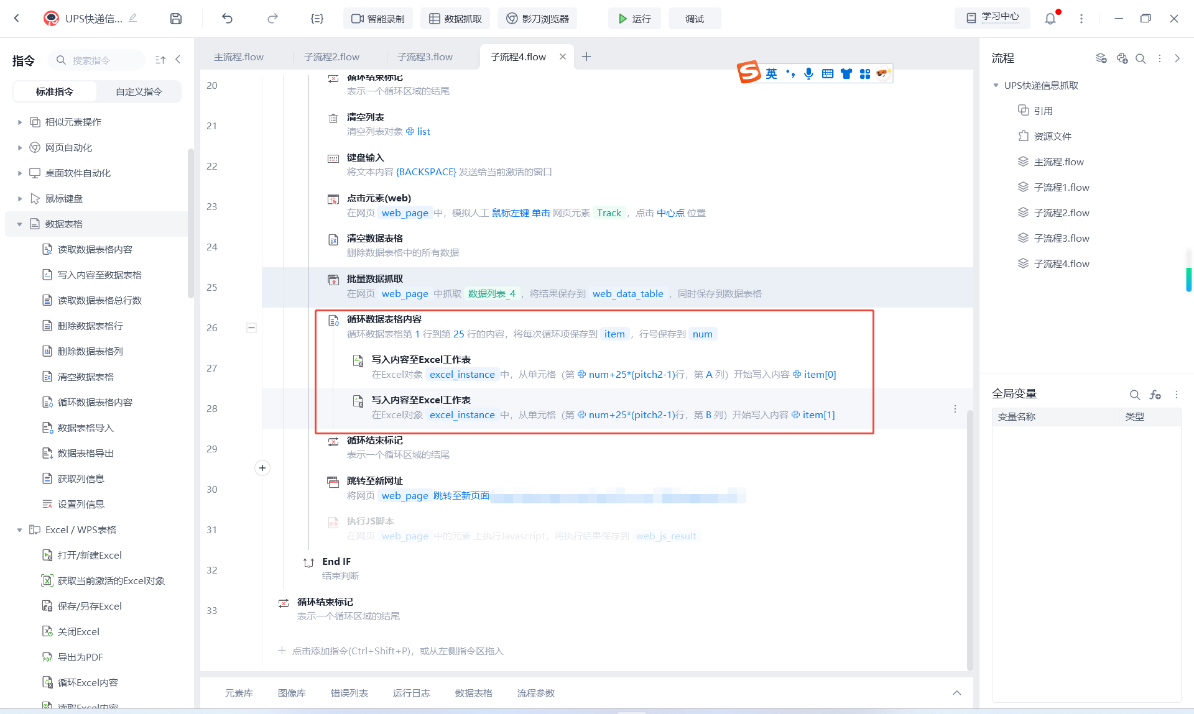This screenshot has width=1194, height=714.
Task: Go back with the top-left arrow
Action: (17, 19)
